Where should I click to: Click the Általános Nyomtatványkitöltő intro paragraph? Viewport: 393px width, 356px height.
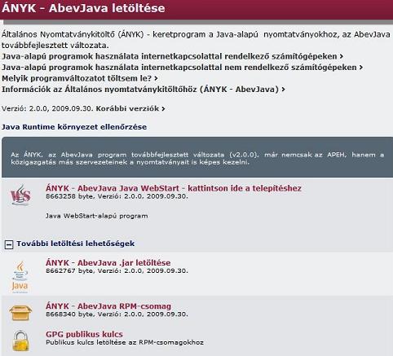(x=196, y=40)
